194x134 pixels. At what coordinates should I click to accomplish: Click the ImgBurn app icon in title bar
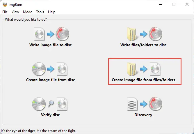point(5,5)
